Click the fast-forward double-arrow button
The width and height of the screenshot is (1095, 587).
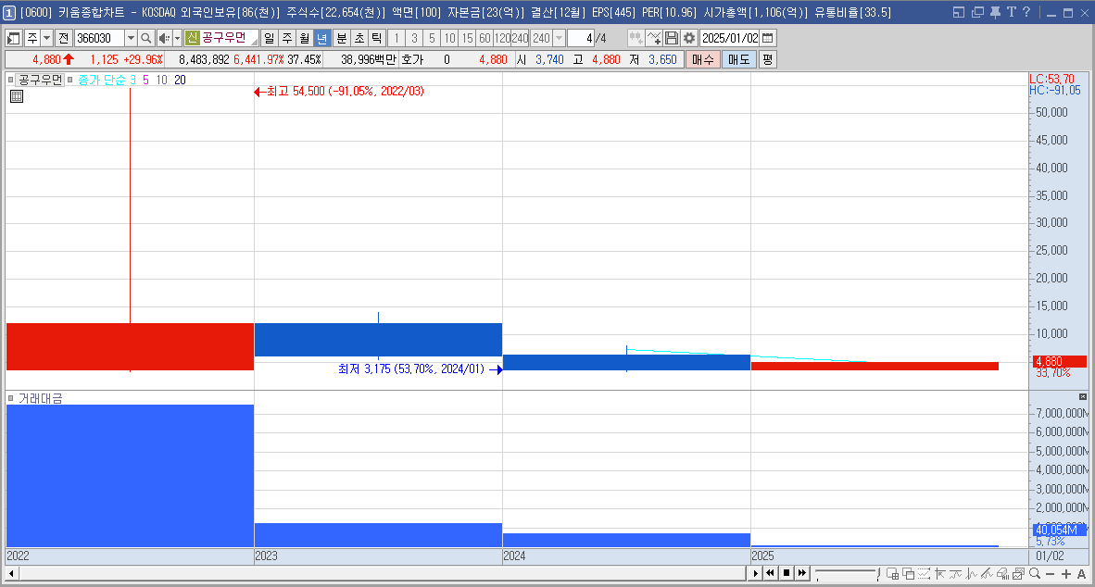pyautogui.click(x=802, y=573)
